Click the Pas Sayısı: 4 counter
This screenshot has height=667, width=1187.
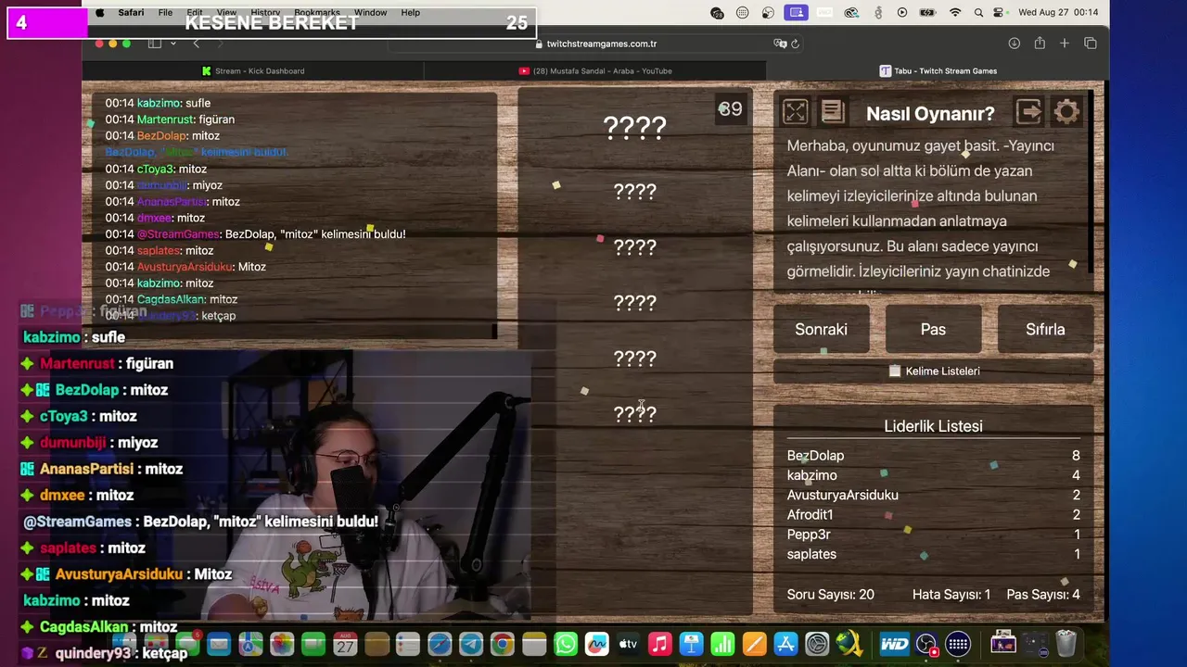(x=1043, y=595)
